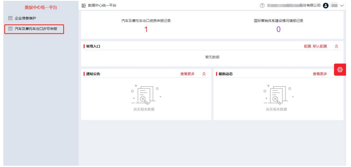Collapse the 常用入口 panel

pos(336,46)
